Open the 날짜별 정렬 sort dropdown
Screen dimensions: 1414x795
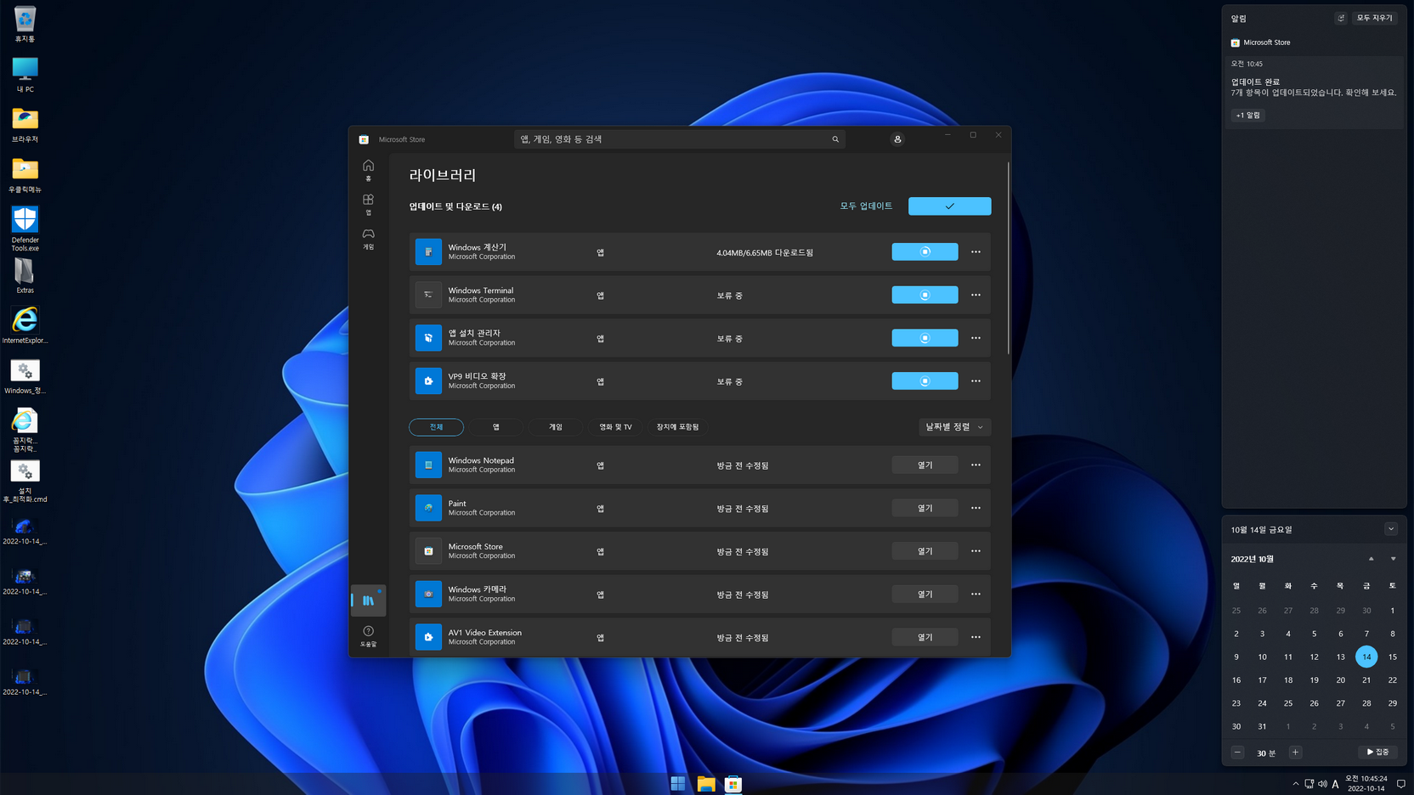955,426
